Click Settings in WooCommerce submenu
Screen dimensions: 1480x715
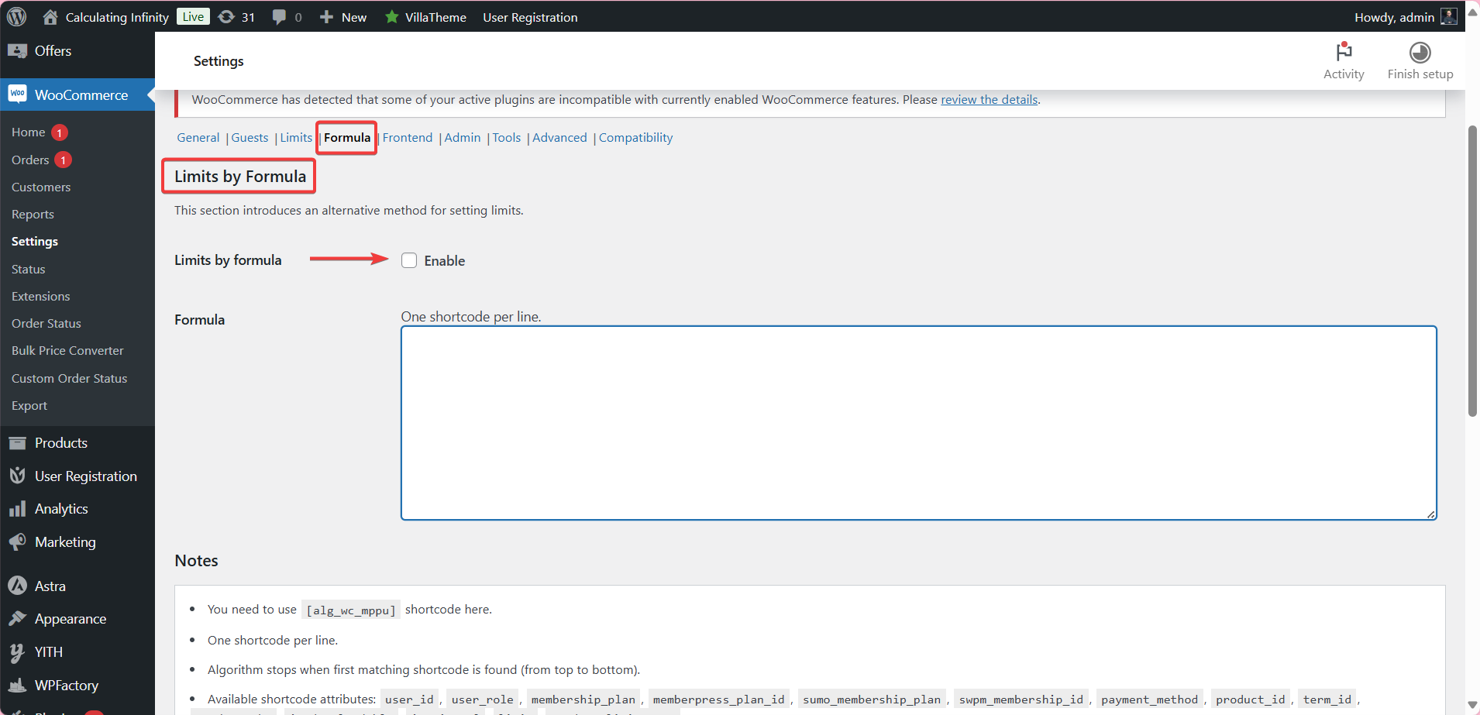coord(35,241)
